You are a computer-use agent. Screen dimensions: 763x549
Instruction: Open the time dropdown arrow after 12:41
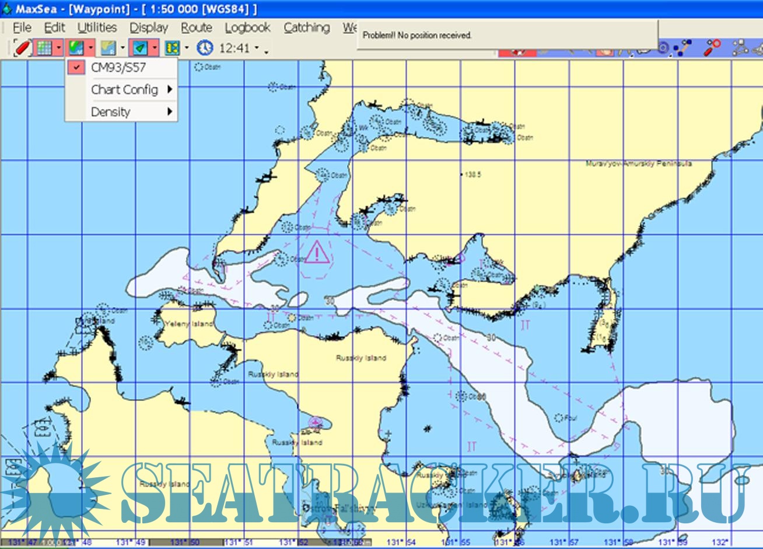[x=257, y=48]
